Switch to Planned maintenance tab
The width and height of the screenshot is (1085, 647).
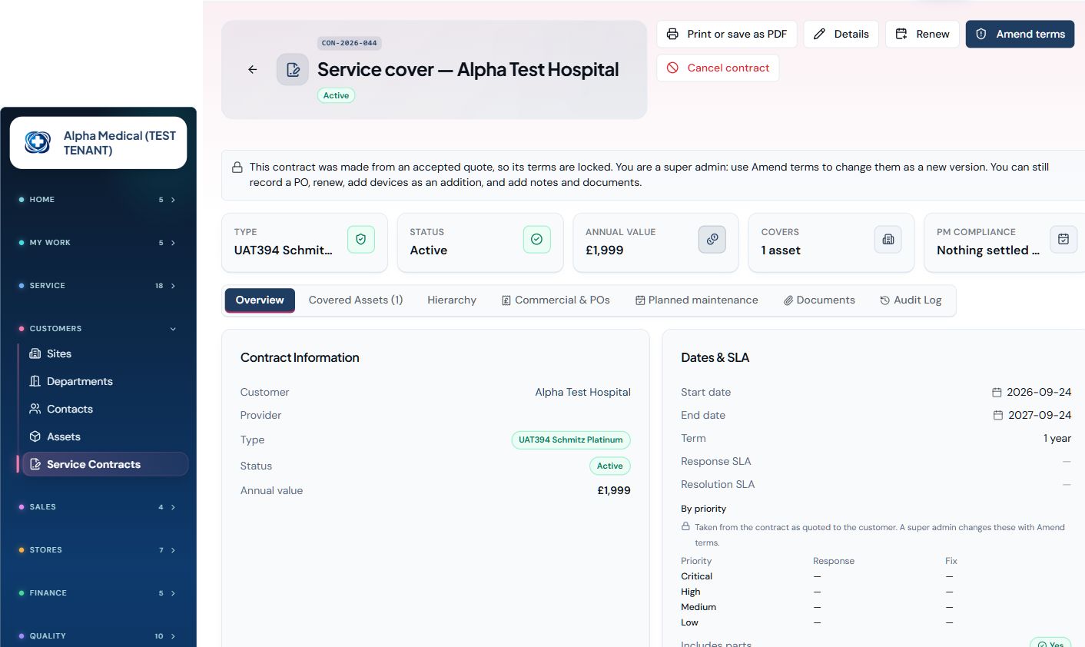(696, 300)
